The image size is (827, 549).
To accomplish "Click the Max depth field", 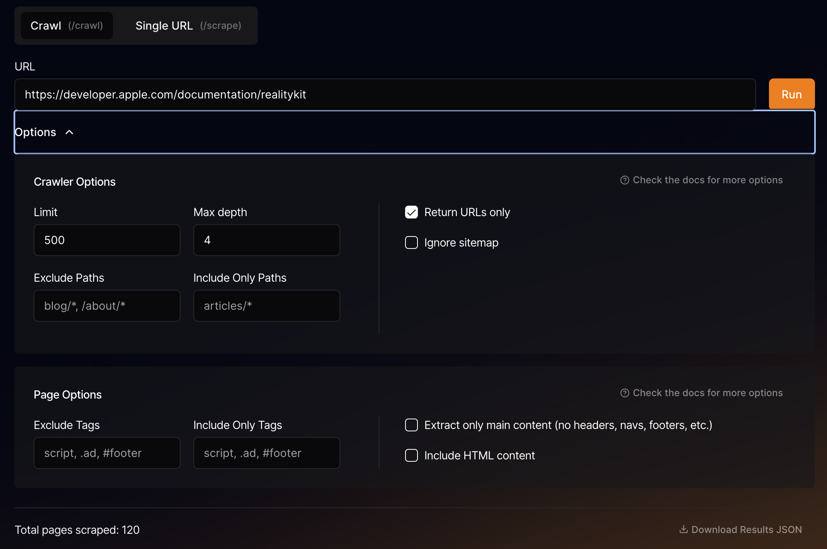I will click(x=267, y=240).
